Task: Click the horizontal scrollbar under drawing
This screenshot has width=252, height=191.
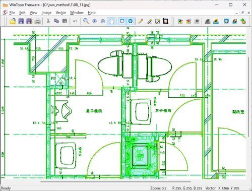Action: point(115,181)
